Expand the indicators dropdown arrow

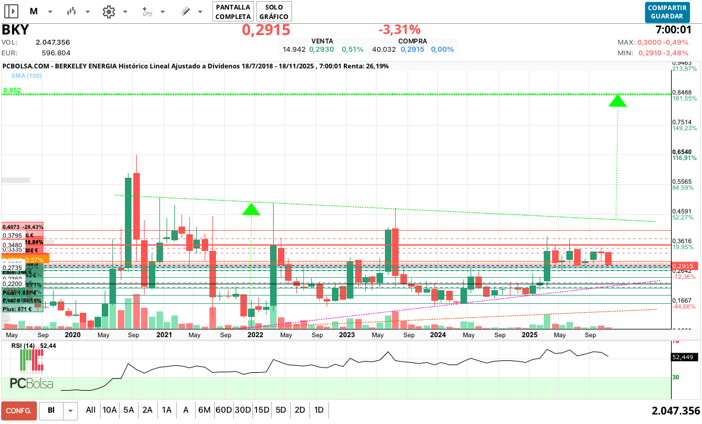(162, 12)
